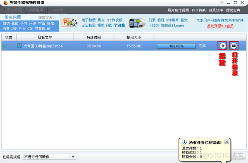The width and height of the screenshot is (248, 163).
Task: Click the video file icon beside 大帝国DJ舞曲
Action: 19,46
